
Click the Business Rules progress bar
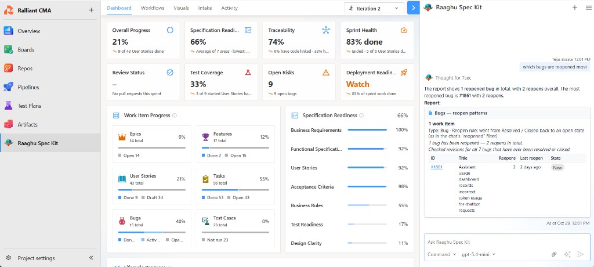click(367, 205)
